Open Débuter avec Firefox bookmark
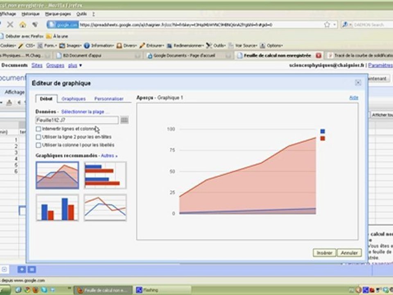The height and width of the screenshot is (295, 393). 22,36
